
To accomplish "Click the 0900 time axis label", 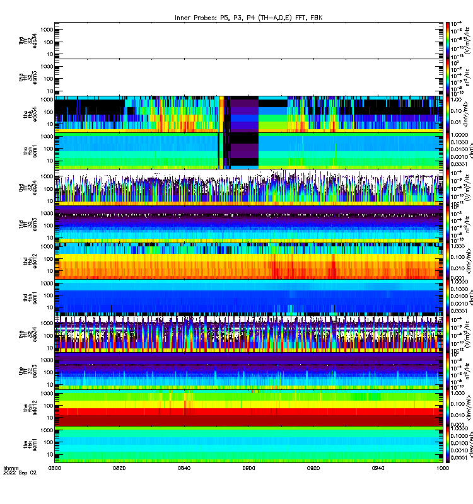I will coord(248,468).
